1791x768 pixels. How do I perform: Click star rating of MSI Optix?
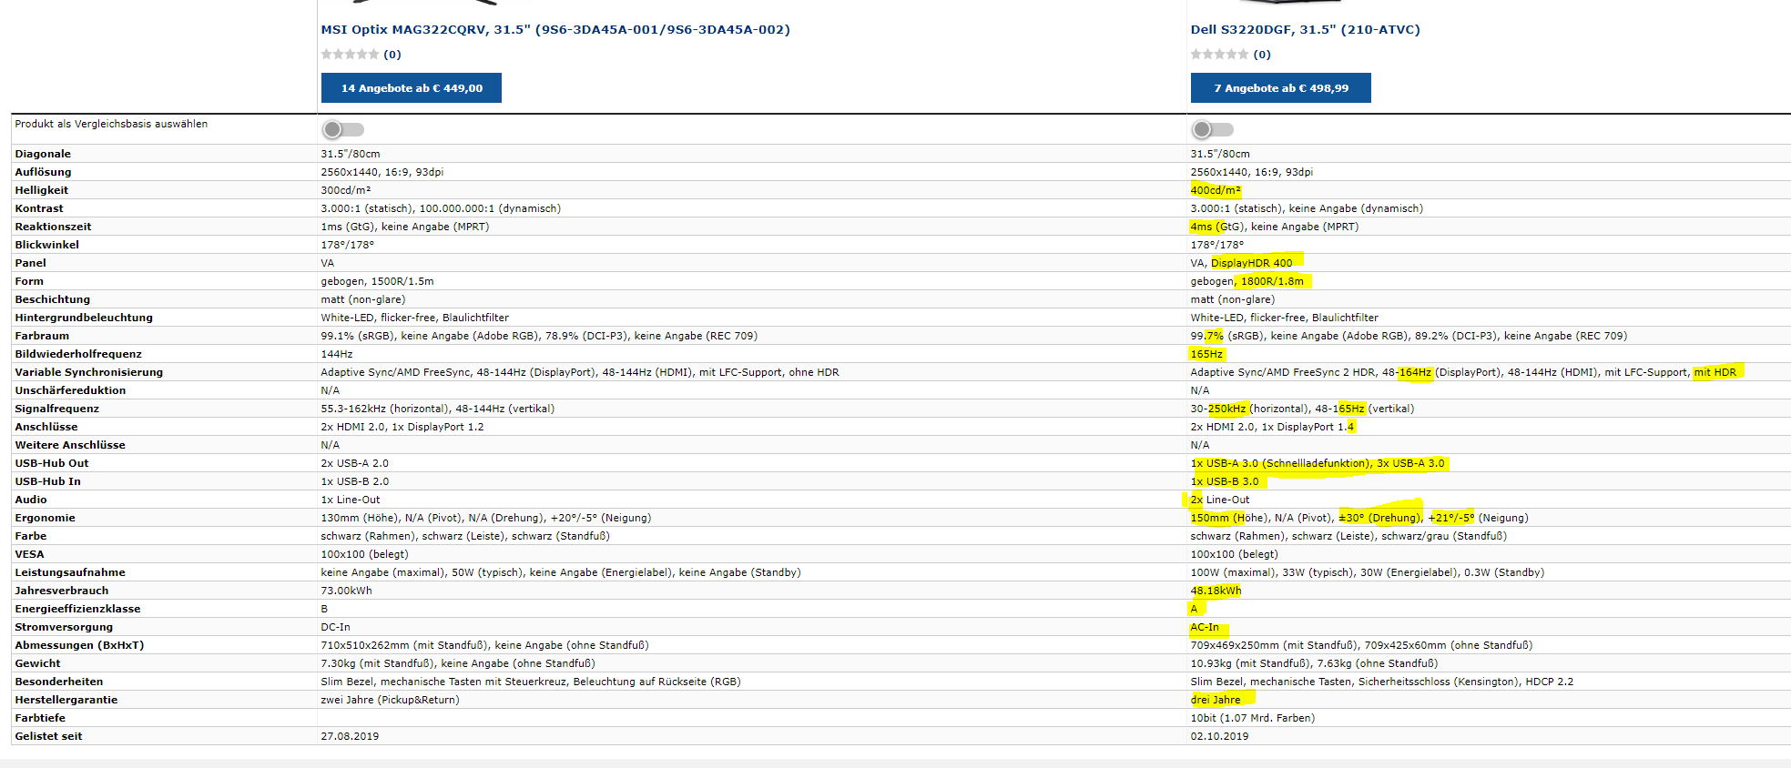[x=350, y=55]
